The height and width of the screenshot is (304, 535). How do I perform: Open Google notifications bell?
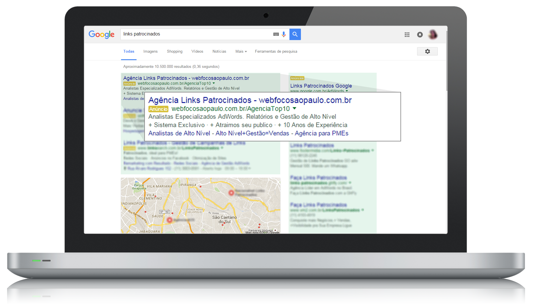pyautogui.click(x=420, y=35)
